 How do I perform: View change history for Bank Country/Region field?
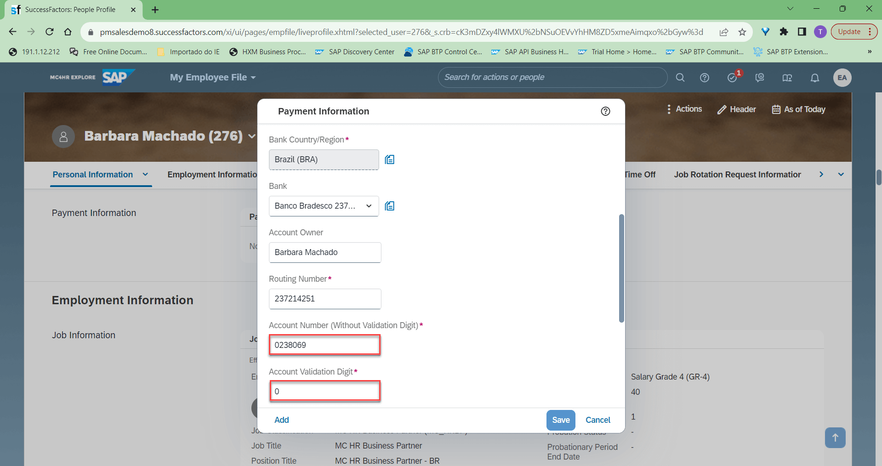click(389, 159)
